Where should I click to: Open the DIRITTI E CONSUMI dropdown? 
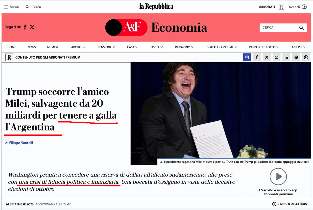click(221, 47)
